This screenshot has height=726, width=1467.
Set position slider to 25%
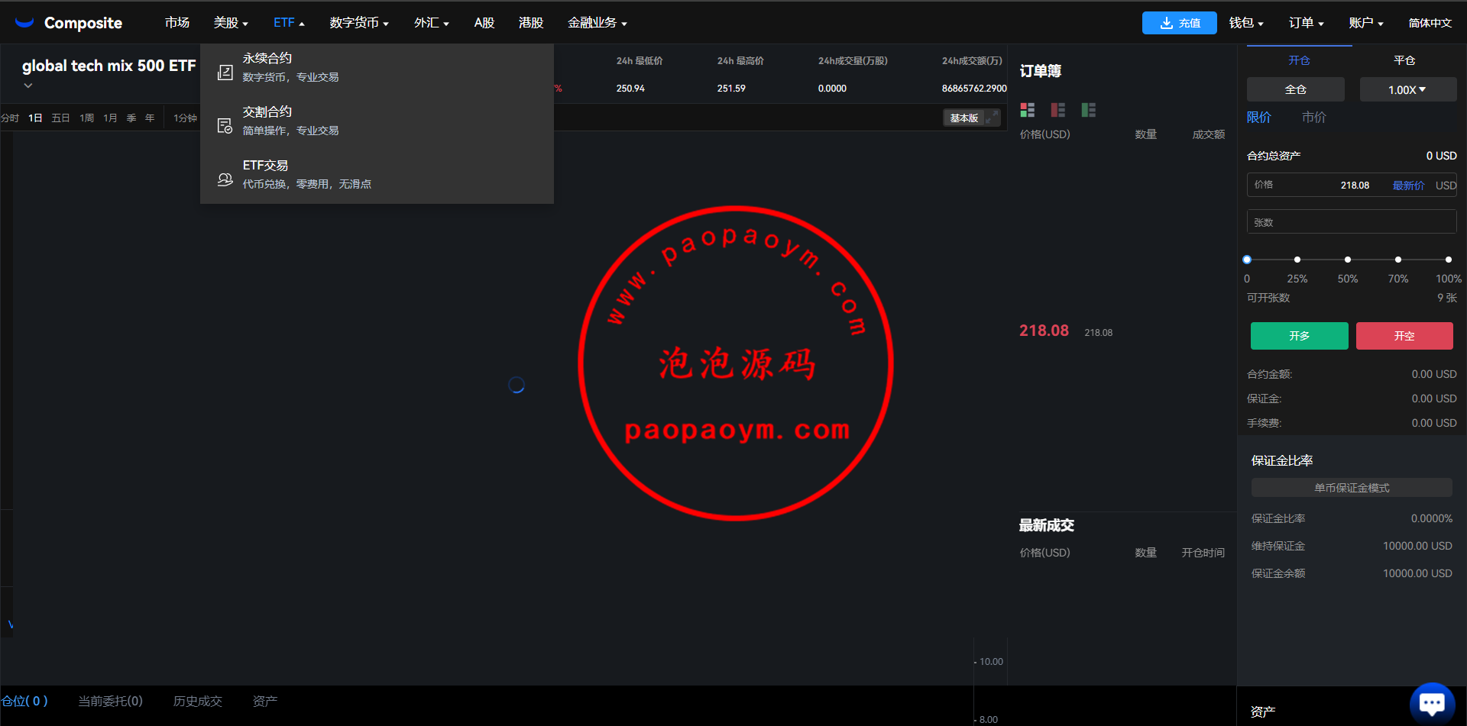(x=1297, y=260)
